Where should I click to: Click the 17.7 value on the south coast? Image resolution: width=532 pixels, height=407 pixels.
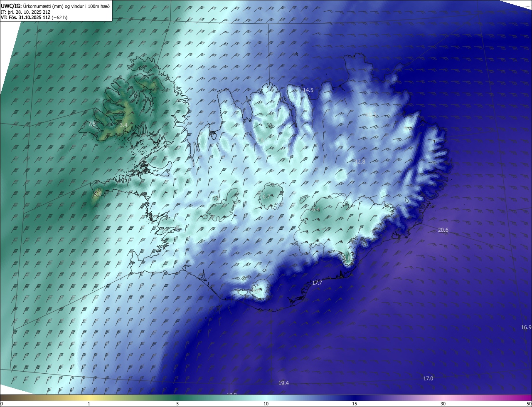pyautogui.click(x=317, y=283)
